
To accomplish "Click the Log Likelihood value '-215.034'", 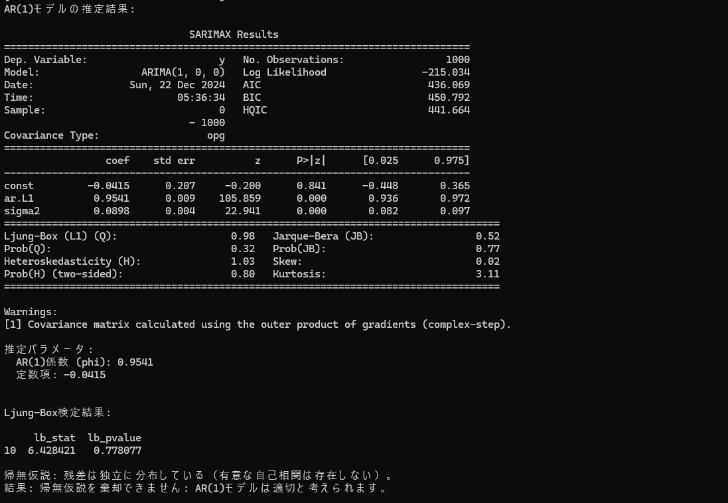I will (x=446, y=72).
